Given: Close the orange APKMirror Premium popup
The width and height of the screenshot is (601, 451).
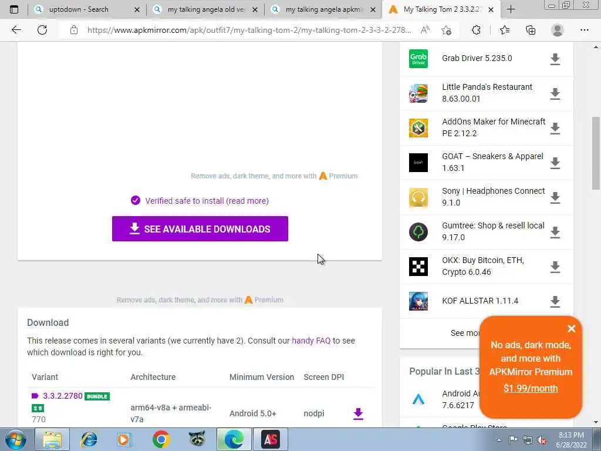Looking at the screenshot, I should (x=571, y=329).
